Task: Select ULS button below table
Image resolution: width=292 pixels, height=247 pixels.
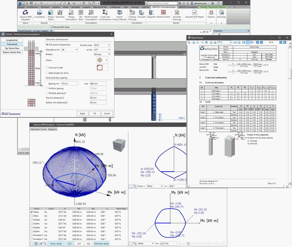Action: [70, 244]
